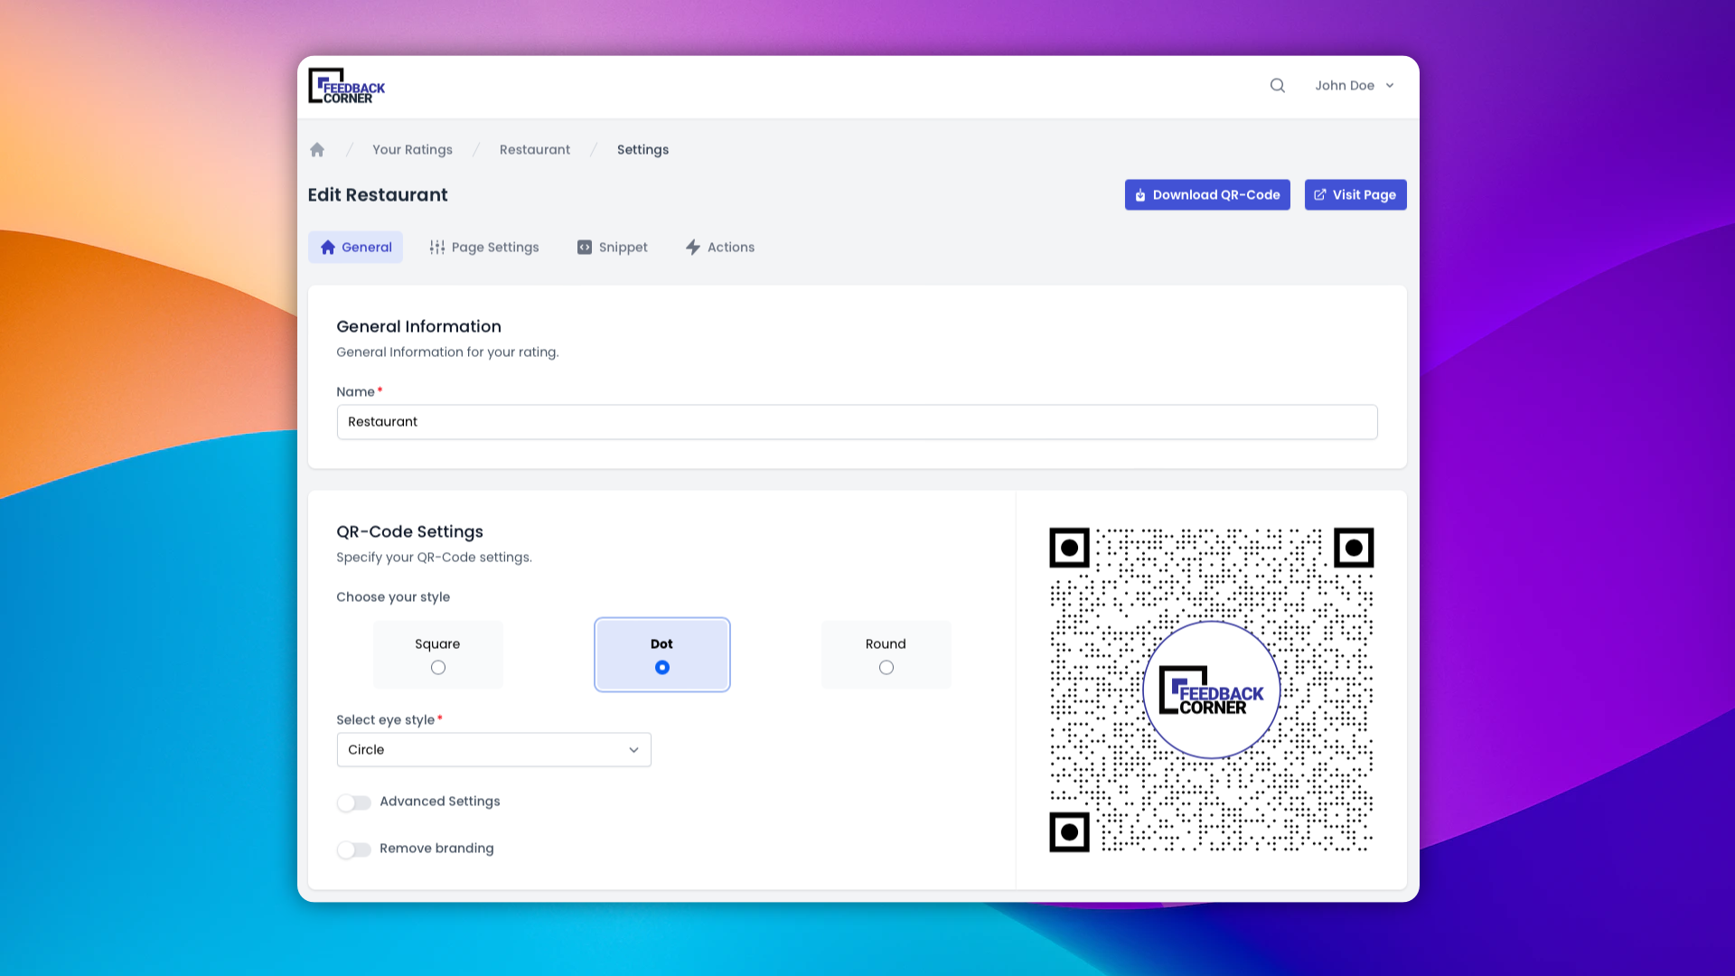Select the Round style radio option
The height and width of the screenshot is (976, 1735).
coord(886,667)
